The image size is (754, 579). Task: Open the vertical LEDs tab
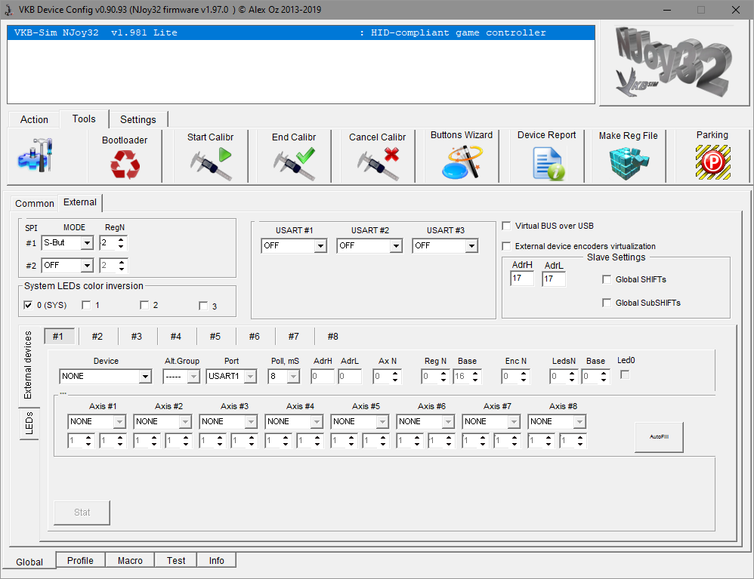pos(29,423)
